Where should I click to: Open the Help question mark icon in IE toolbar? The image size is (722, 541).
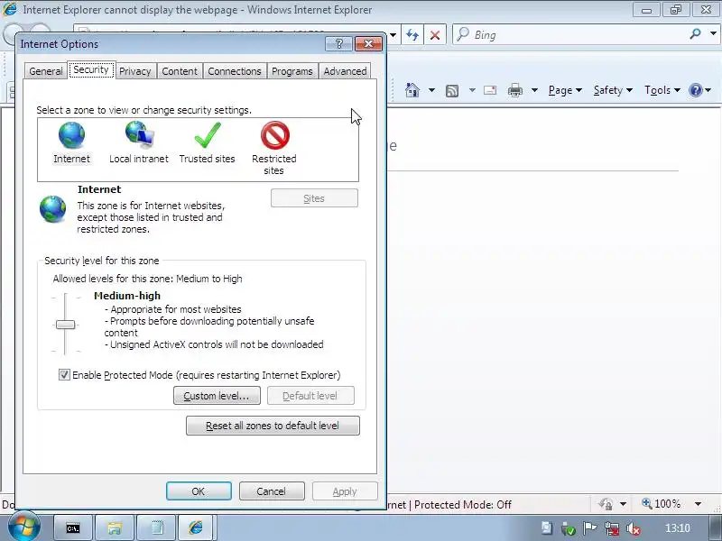pyautogui.click(x=695, y=90)
